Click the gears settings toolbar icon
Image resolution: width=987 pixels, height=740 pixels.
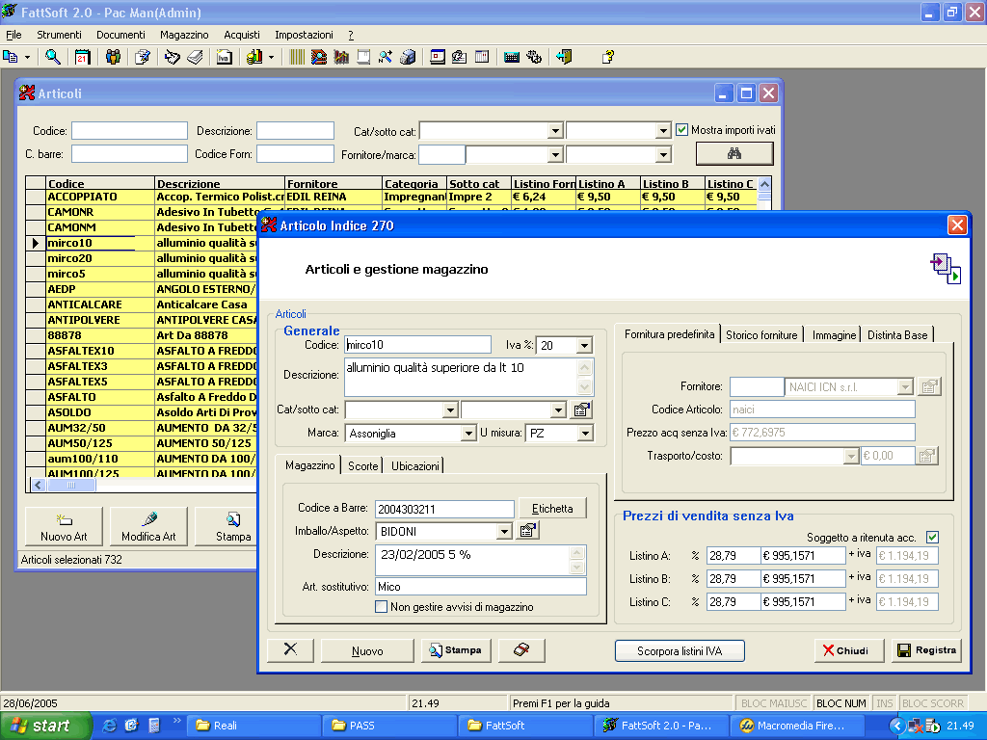click(534, 57)
